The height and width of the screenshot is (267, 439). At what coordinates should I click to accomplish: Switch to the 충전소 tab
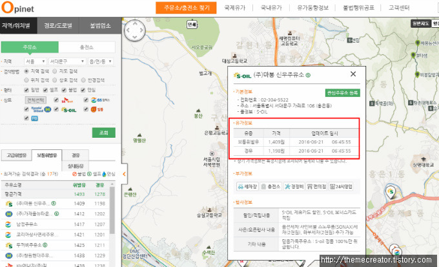(x=87, y=47)
